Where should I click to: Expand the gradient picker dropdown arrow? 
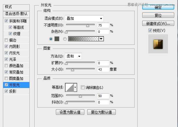pos(101,38)
